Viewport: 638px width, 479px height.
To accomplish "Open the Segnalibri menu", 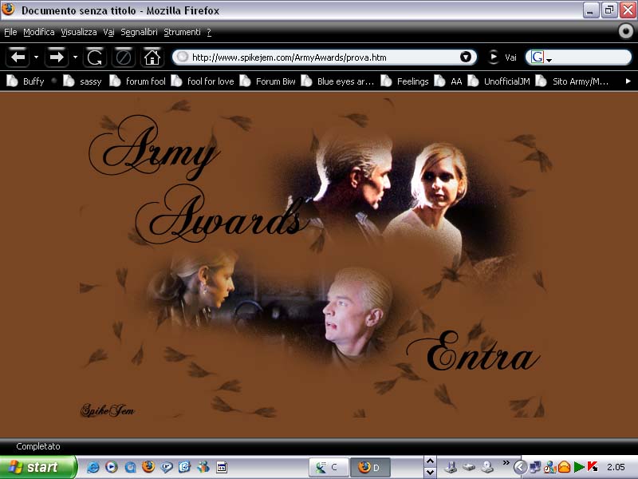I will (x=139, y=32).
